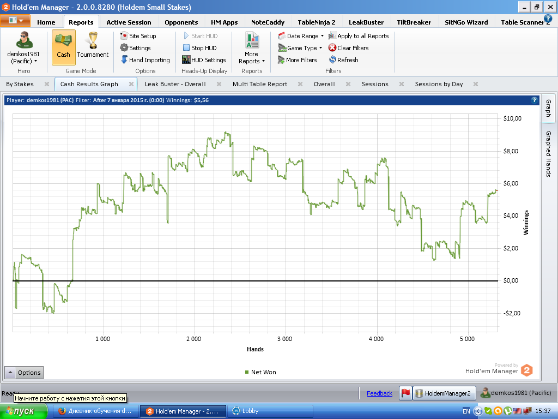Click the system clock showing 15:37

click(543, 411)
